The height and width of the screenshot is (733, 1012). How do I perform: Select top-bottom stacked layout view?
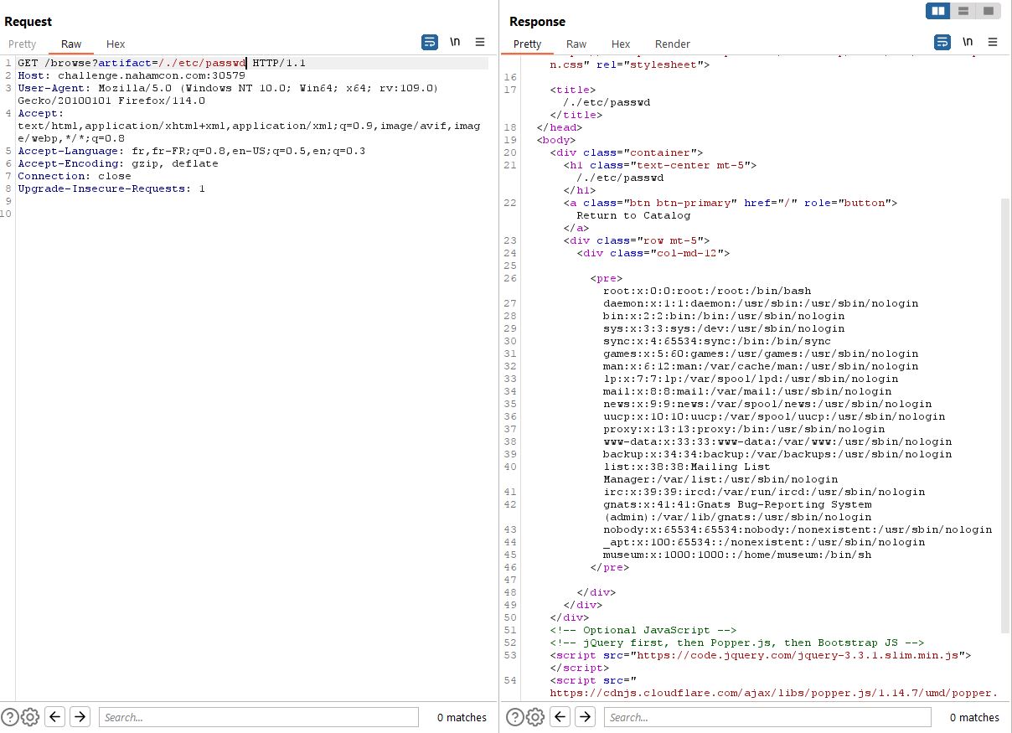pos(963,11)
